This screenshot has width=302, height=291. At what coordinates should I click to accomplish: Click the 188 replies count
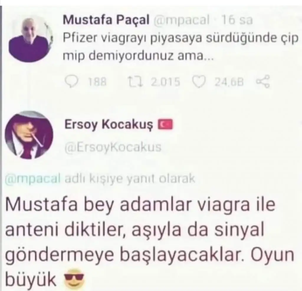click(97, 82)
